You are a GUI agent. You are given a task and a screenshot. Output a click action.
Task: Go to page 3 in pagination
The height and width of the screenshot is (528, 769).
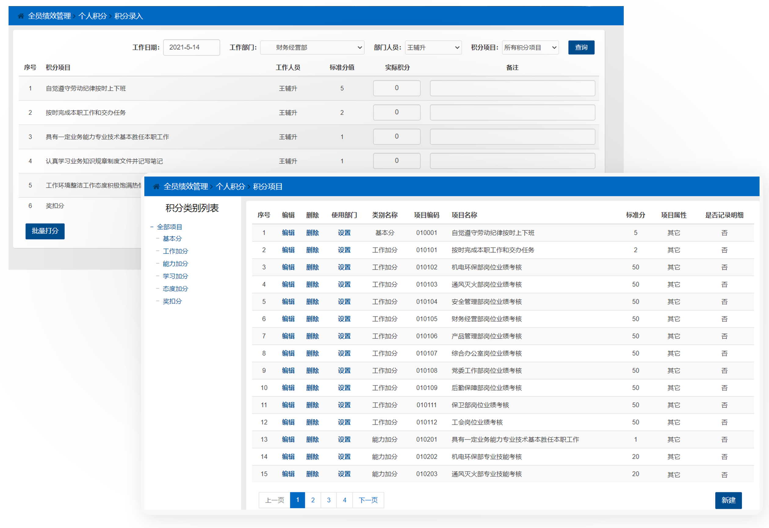click(x=329, y=500)
